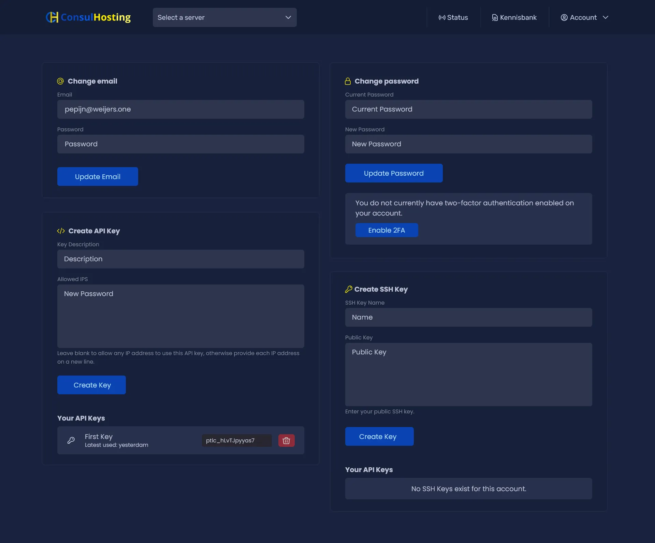Image resolution: width=655 pixels, height=543 pixels.
Task: Expand the Account menu chevron
Action: (x=606, y=17)
